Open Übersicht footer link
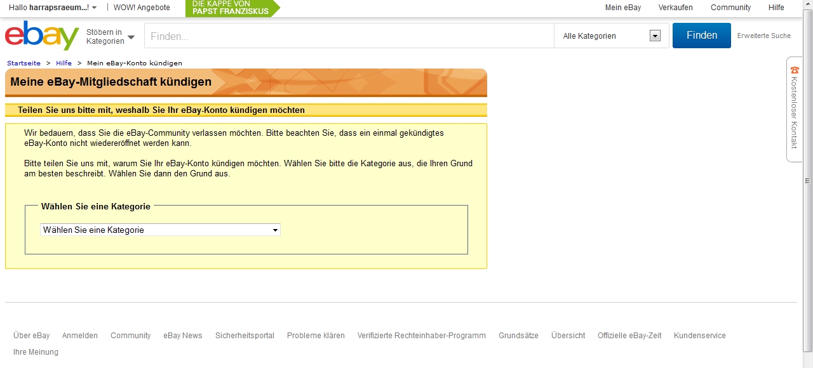Image resolution: width=813 pixels, height=368 pixels. [568, 336]
